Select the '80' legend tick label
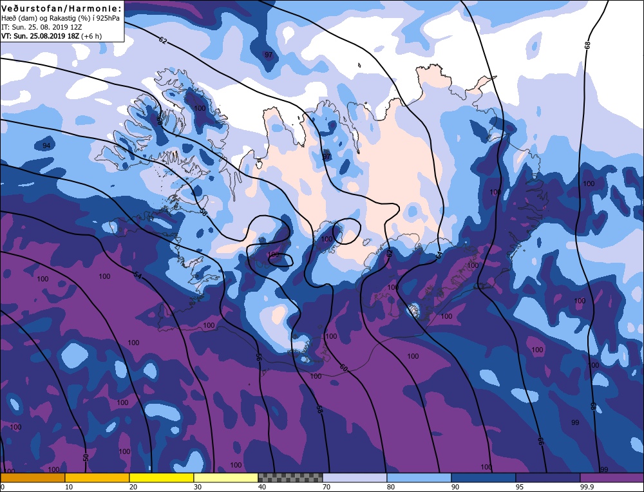Viewport: 644px width, 492px height. (x=391, y=487)
